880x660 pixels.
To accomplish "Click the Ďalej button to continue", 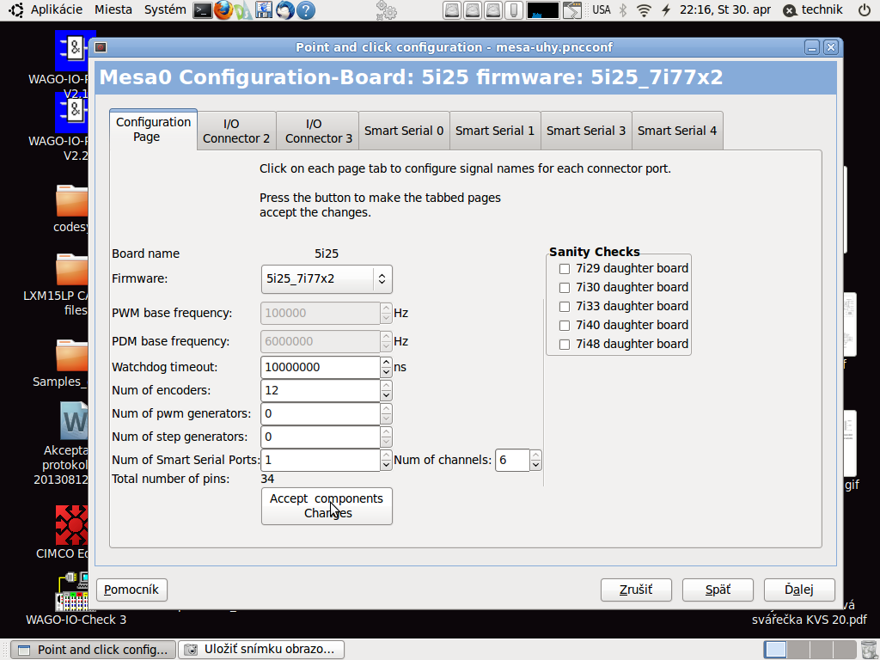I will pos(798,590).
